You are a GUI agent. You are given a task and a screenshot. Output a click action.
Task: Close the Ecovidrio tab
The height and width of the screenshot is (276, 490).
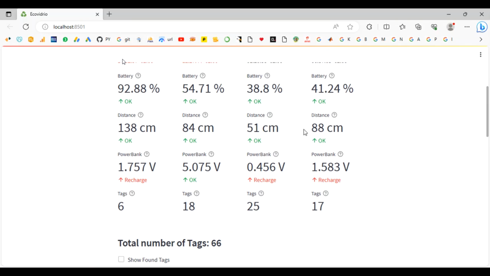[x=97, y=14]
